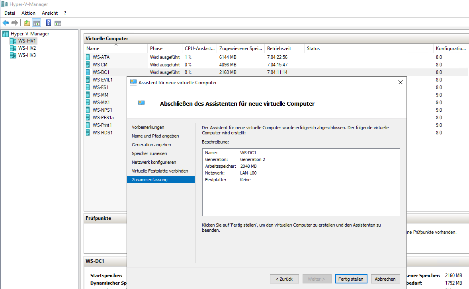The width and height of the screenshot is (469, 289).
Task: Go to step Netzwerk konfigurieren
Action: coord(154,162)
